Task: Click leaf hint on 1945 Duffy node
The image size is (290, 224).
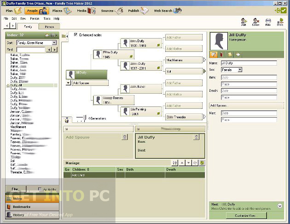Action: pyautogui.click(x=131, y=56)
